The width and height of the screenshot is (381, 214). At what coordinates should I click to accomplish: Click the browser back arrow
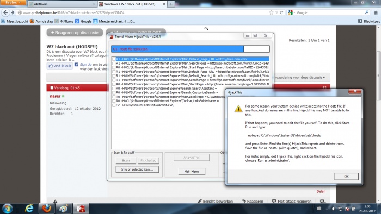tap(5, 12)
